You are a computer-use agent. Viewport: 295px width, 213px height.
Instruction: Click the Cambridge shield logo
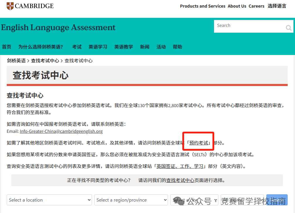click(10, 6)
